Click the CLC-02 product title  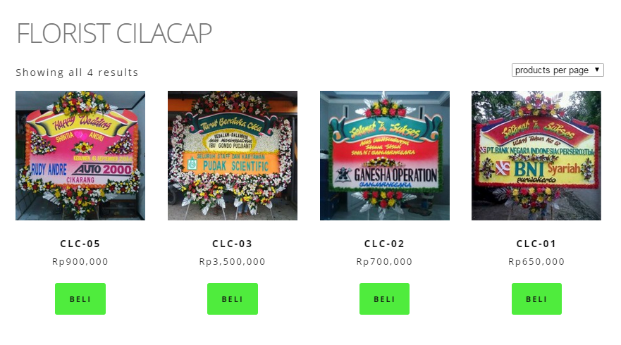point(385,244)
